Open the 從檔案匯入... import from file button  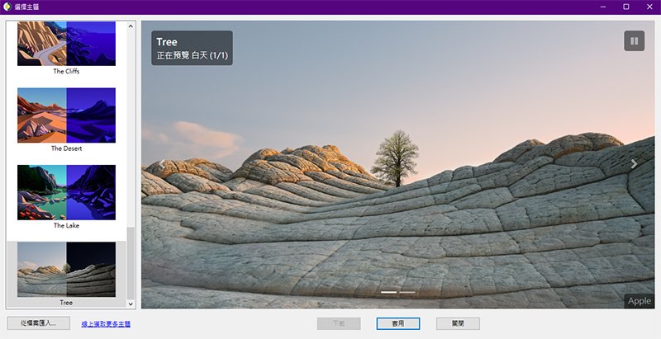coord(39,323)
